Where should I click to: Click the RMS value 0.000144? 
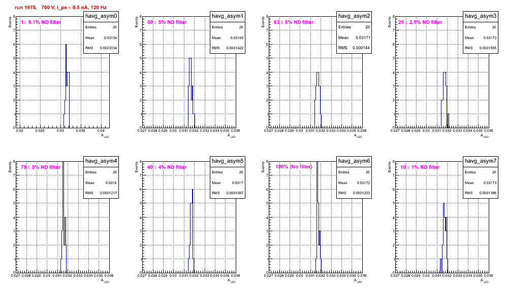[x=361, y=48]
